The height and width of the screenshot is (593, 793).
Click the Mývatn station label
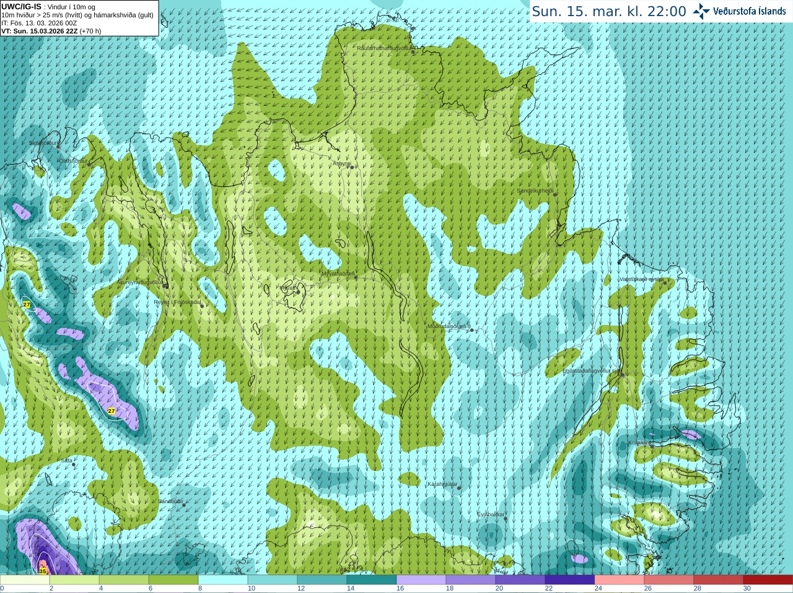(x=288, y=288)
